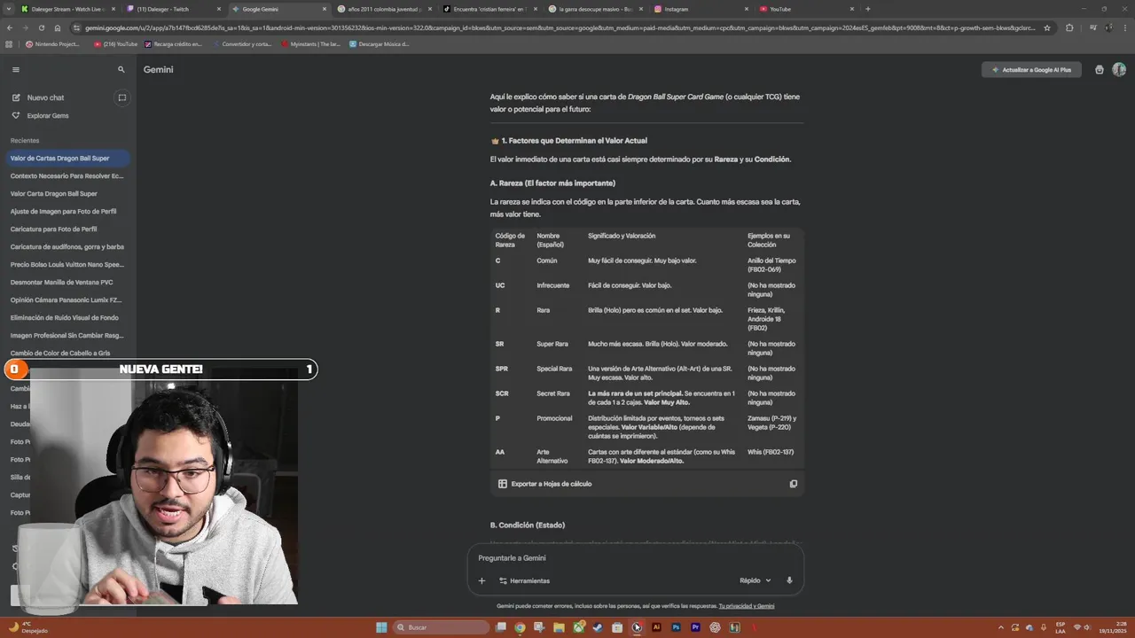Click the Explorar Gems gem icon

16,115
